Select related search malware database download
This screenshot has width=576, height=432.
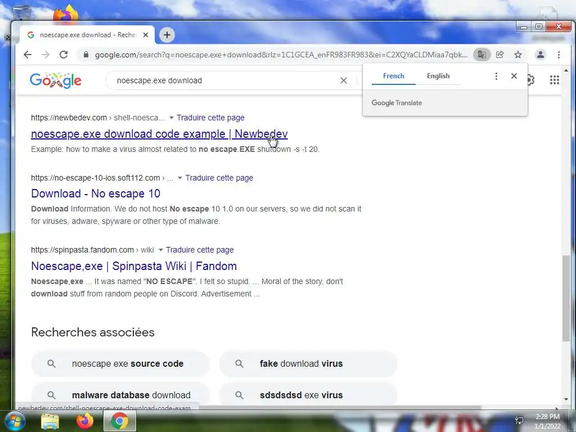(120, 395)
